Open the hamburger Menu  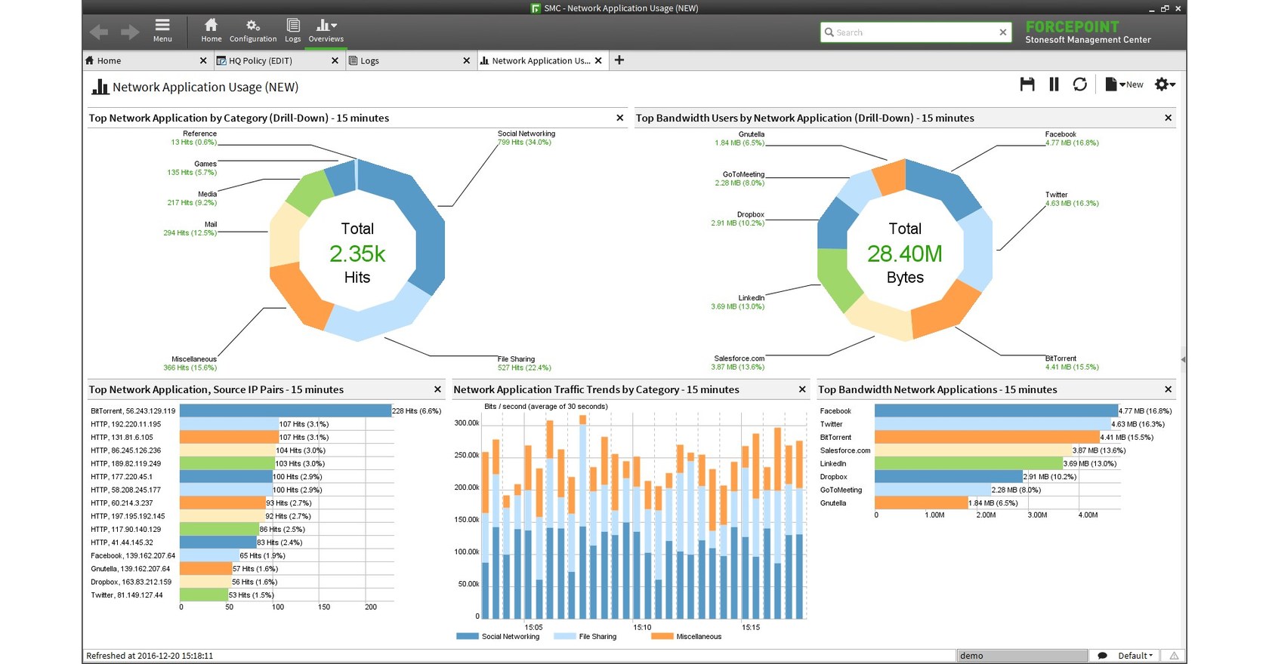click(x=162, y=31)
